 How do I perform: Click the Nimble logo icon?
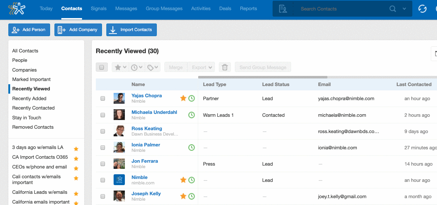17,9
